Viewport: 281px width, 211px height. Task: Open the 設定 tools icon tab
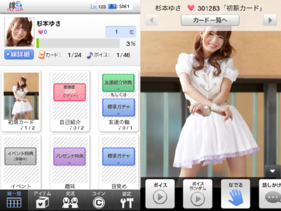tap(126, 200)
